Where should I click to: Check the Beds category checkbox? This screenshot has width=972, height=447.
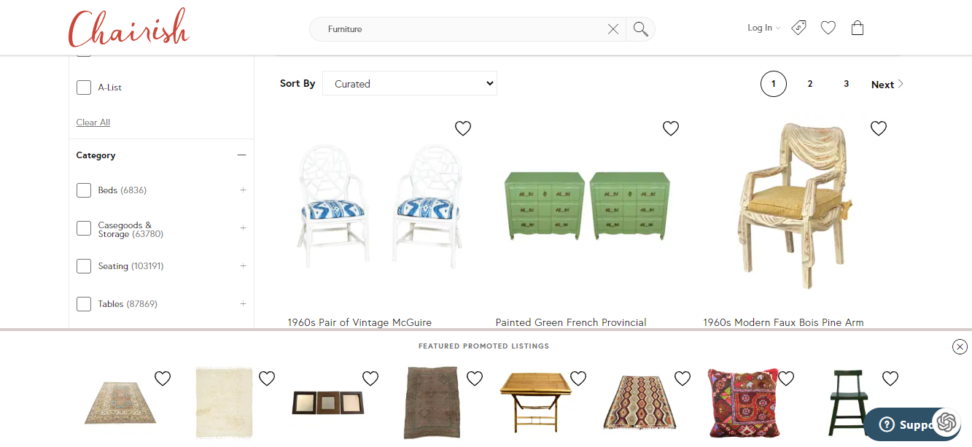[x=84, y=190]
